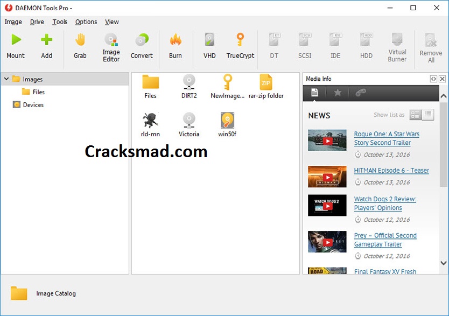This screenshot has width=449, height=316.
Task: Open the Drive menu
Action: [37, 22]
